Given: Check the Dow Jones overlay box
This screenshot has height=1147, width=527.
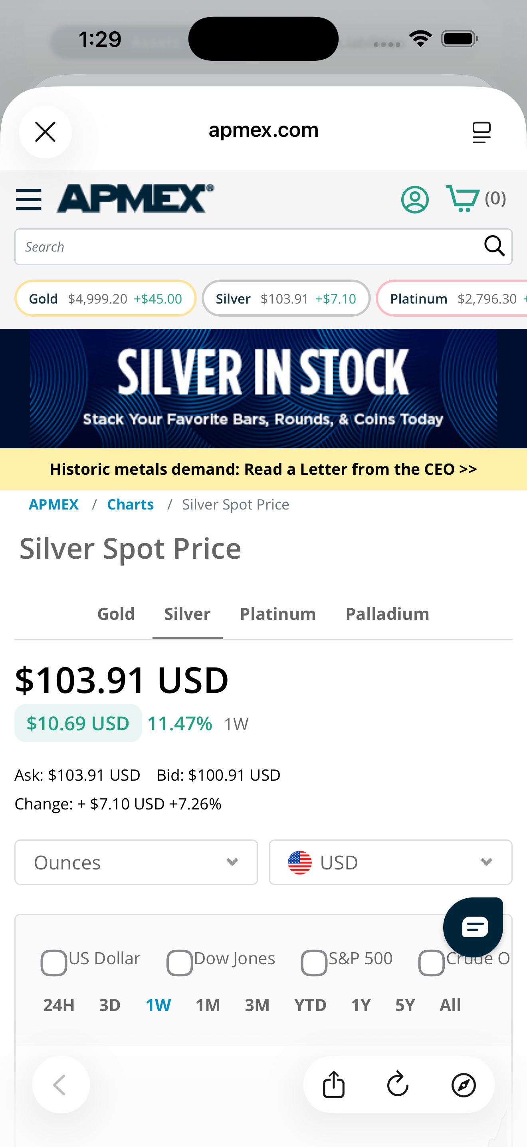Looking at the screenshot, I should point(180,963).
